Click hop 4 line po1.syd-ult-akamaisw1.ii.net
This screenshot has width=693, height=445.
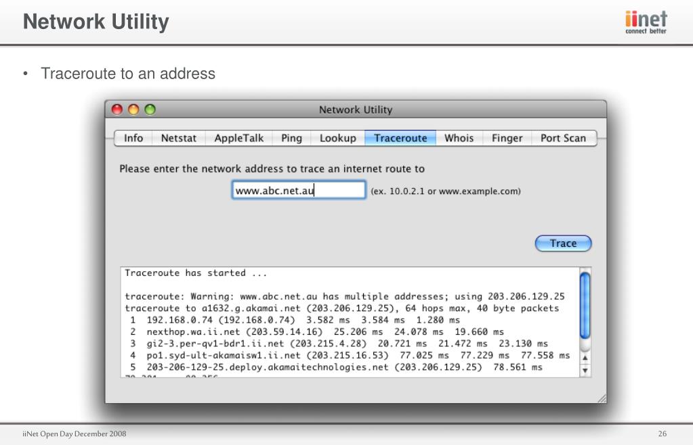pos(350,356)
